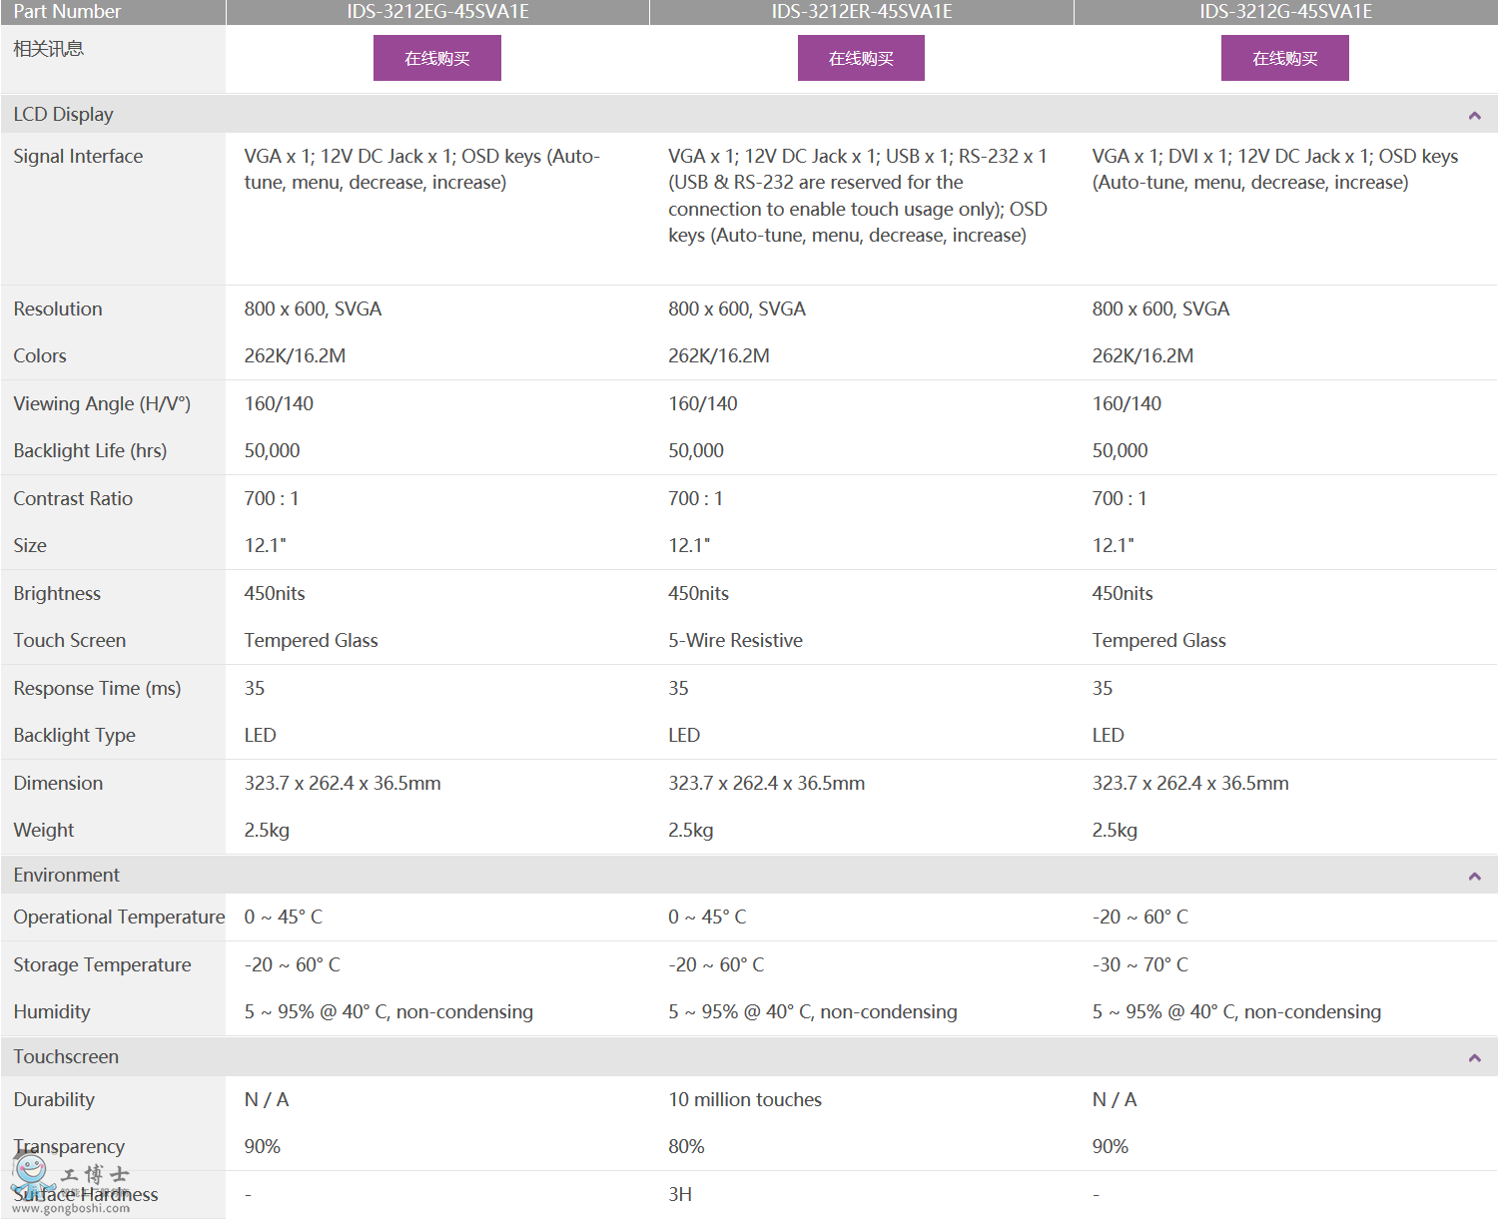Select the 5-Wire Resistive touch screen cell
1498x1228 pixels.
tap(735, 641)
